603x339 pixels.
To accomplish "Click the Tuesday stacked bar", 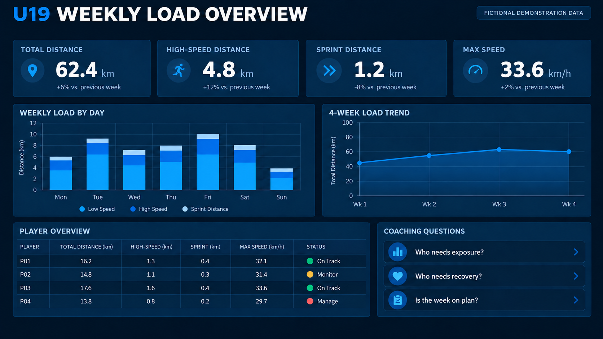I will (x=97, y=164).
